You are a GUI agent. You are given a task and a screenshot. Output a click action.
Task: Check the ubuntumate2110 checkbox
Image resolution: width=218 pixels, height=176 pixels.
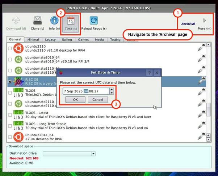(x=10, y=104)
